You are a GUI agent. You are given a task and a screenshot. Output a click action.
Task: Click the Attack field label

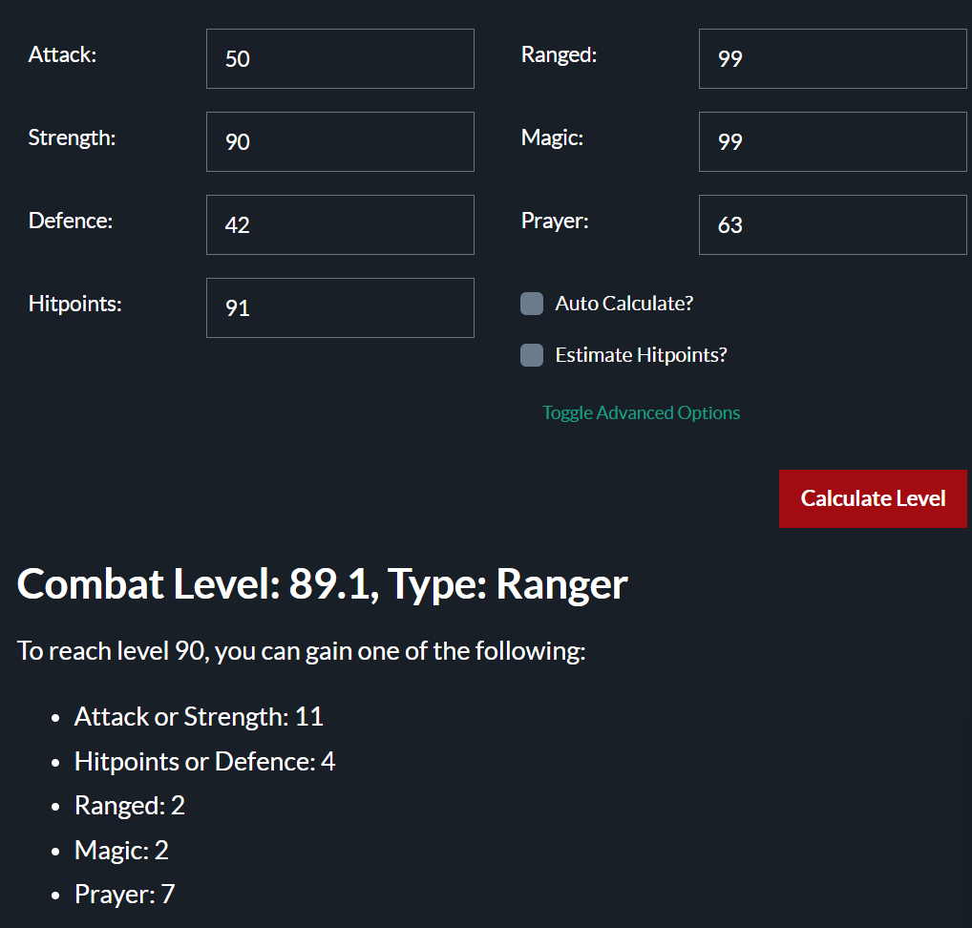click(x=63, y=54)
